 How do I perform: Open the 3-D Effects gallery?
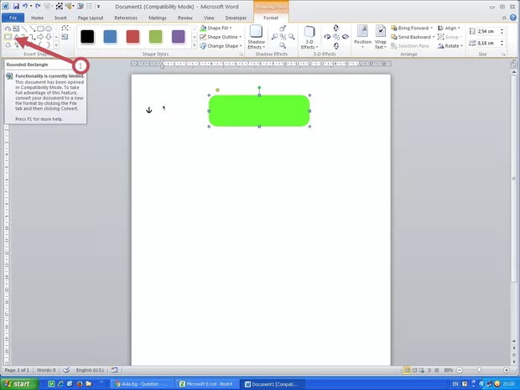click(309, 37)
